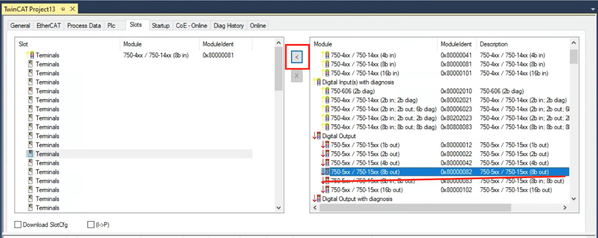Click Digital Output with diagnosis group icon
The height and width of the screenshot is (238, 598).
point(317,199)
